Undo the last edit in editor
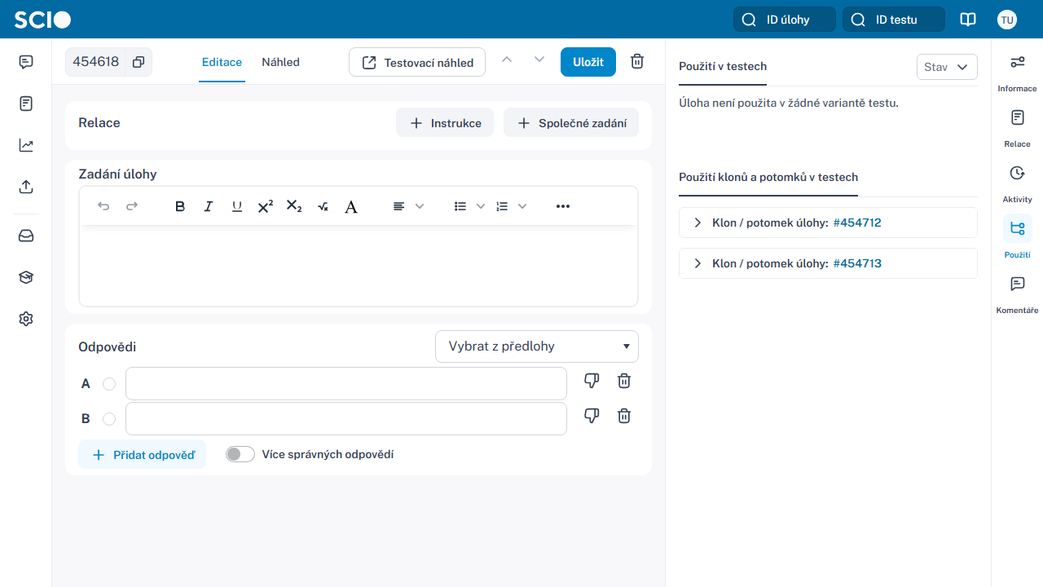Image resolution: width=1043 pixels, height=587 pixels. coord(103,206)
